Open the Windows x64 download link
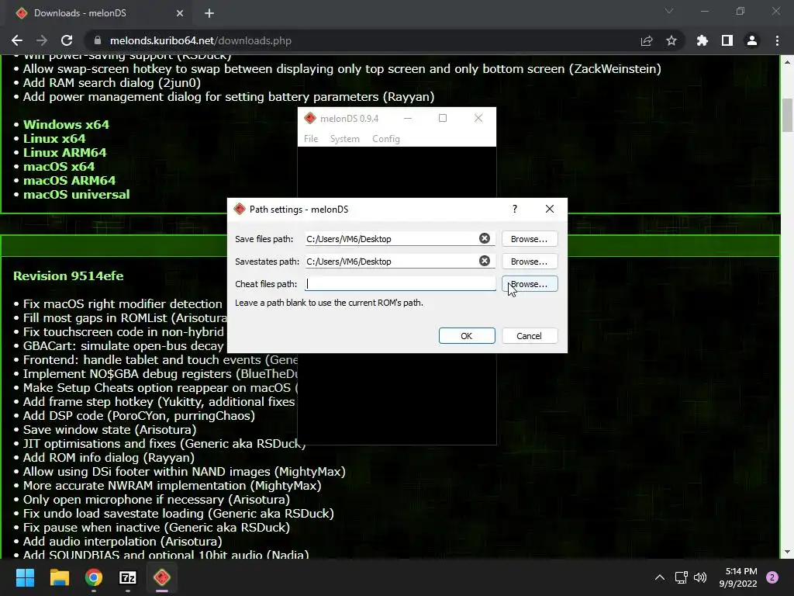794x596 pixels. 67,124
